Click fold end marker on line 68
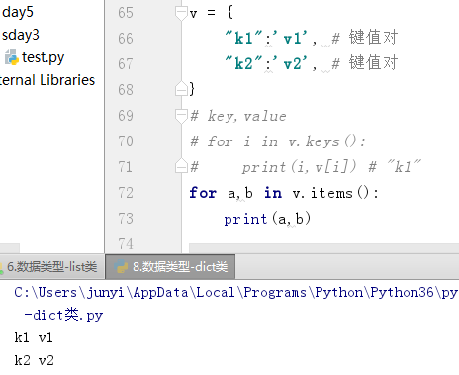The width and height of the screenshot is (459, 375). point(181,88)
